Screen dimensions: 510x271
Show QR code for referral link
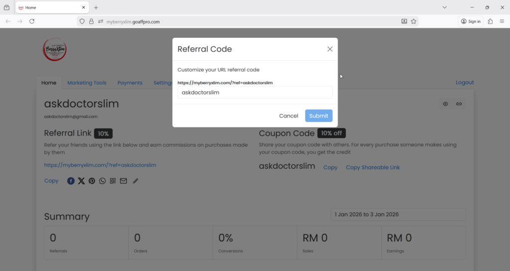coord(113,181)
